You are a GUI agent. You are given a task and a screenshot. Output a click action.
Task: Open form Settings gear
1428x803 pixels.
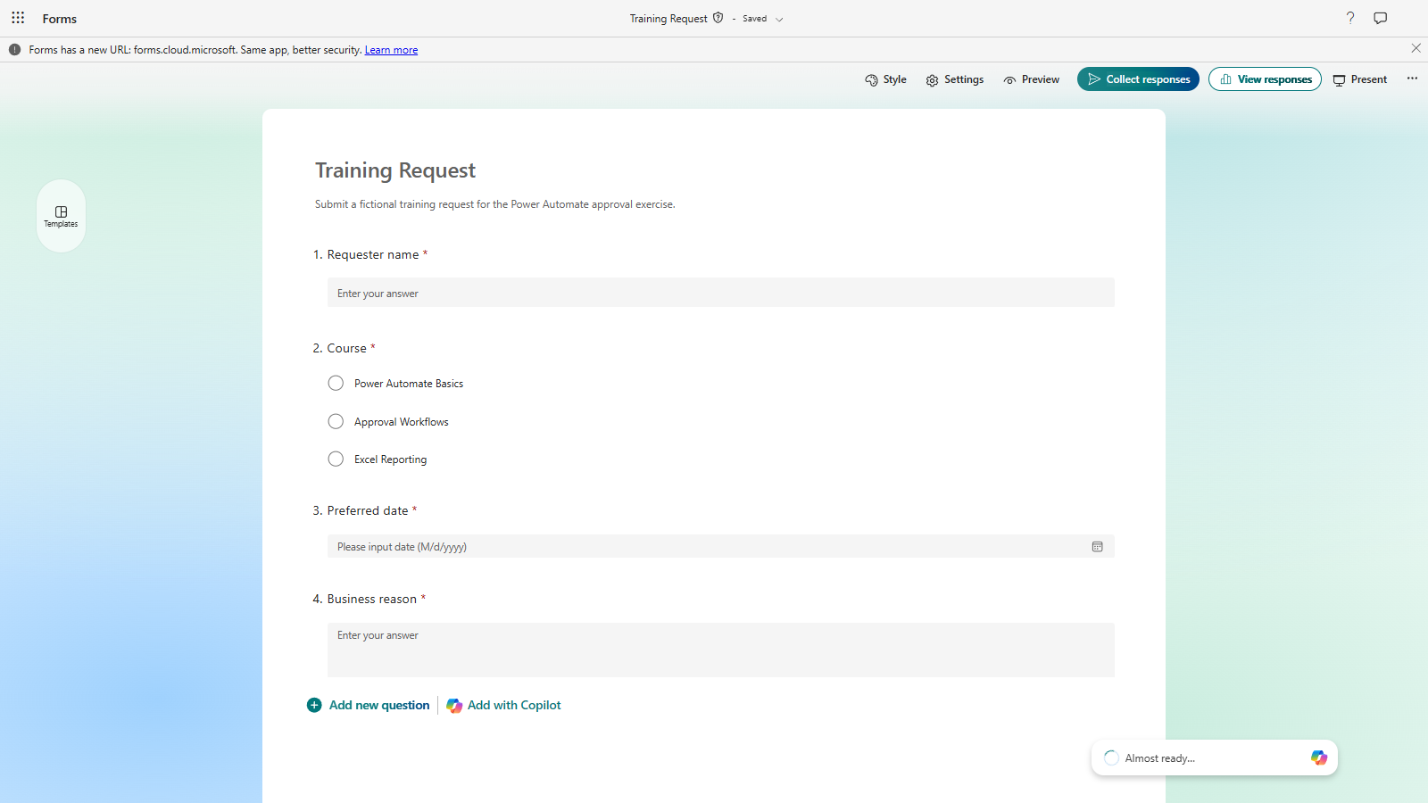(955, 79)
